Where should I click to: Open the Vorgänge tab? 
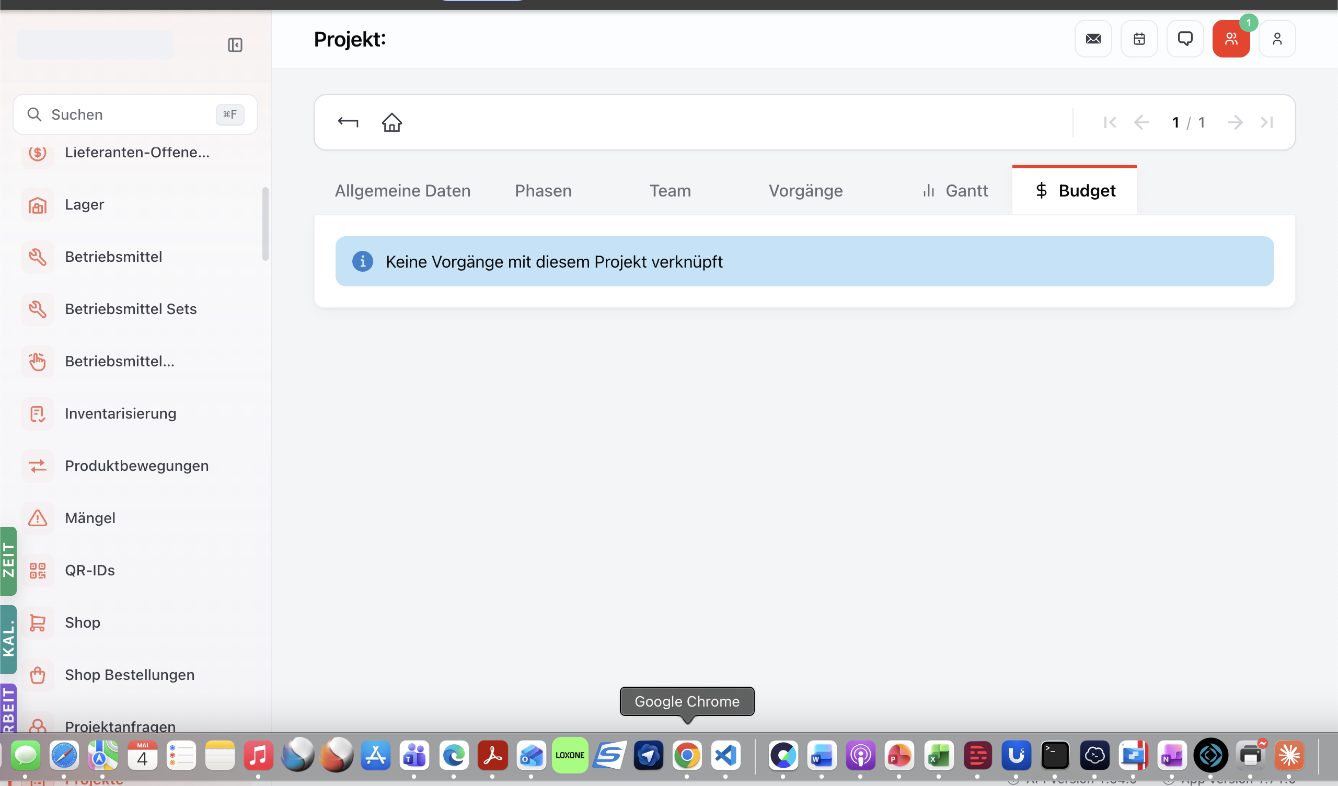point(805,191)
